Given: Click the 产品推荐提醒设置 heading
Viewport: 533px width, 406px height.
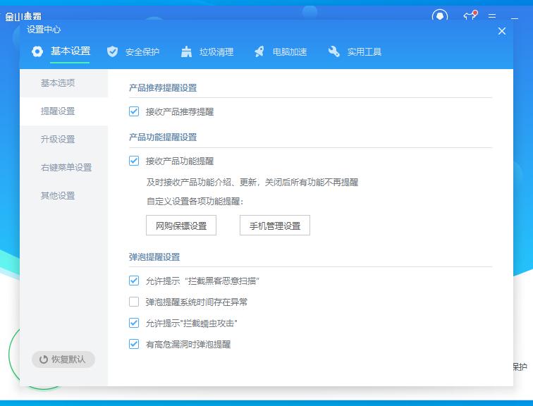Looking at the screenshot, I should click(163, 88).
